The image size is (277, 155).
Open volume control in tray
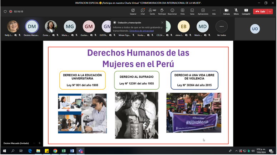tap(253, 151)
